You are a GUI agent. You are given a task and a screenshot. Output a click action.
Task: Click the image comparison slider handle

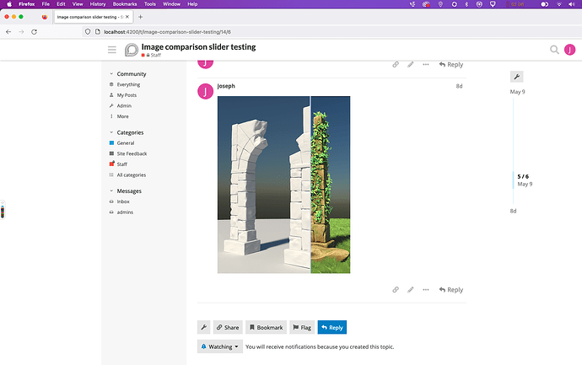click(310, 185)
